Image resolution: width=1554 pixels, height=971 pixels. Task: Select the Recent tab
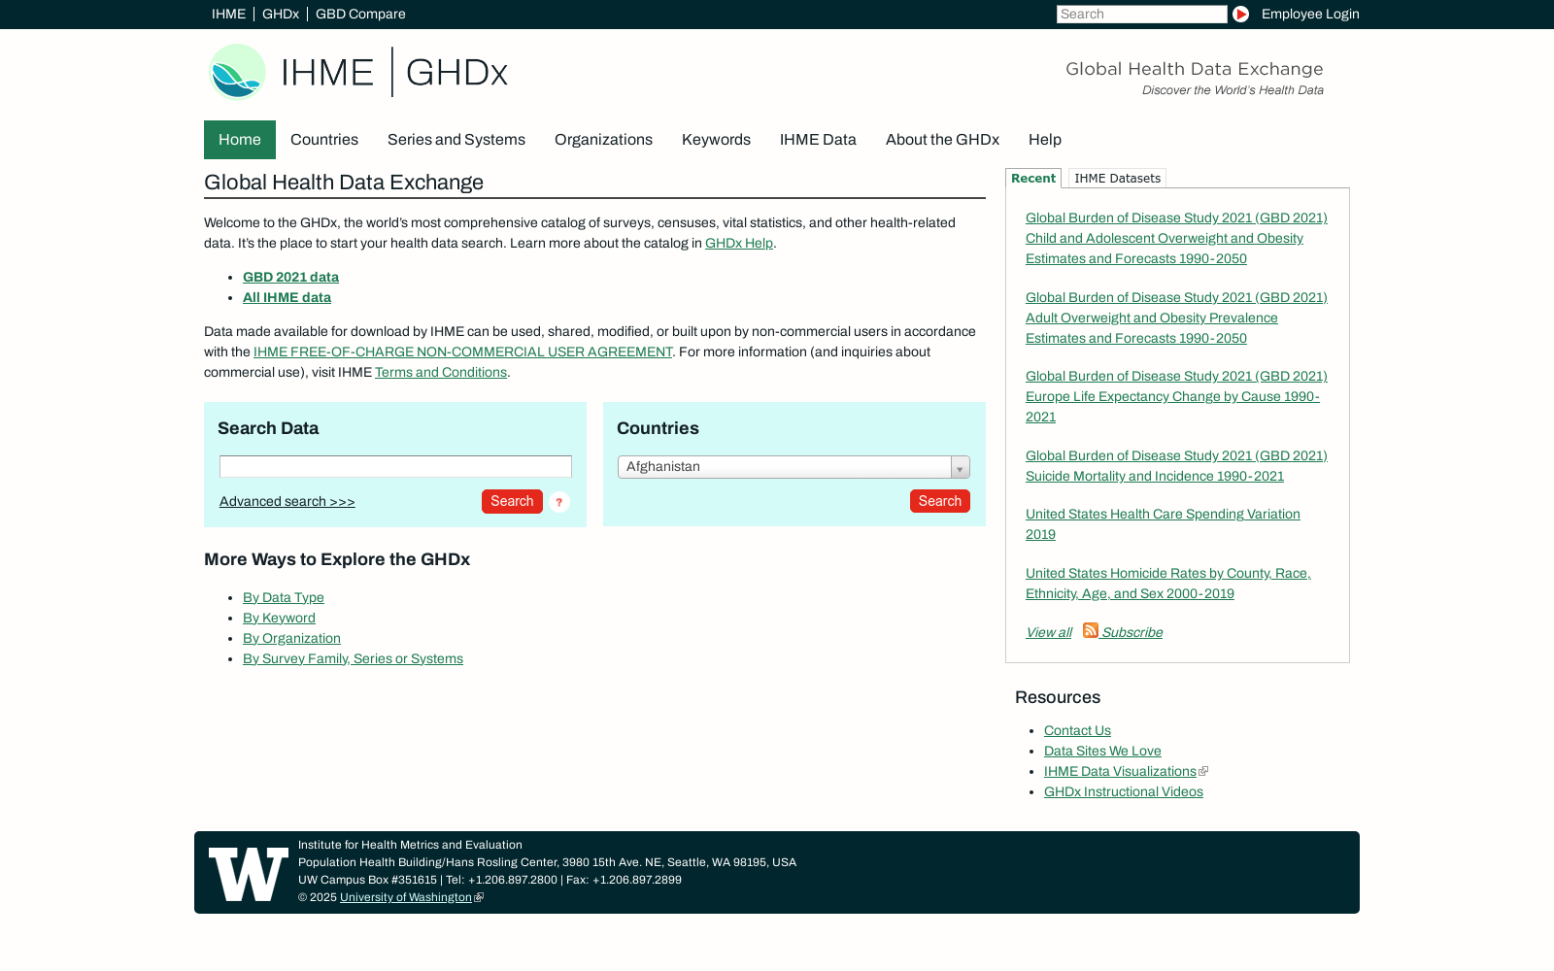[1032, 178]
